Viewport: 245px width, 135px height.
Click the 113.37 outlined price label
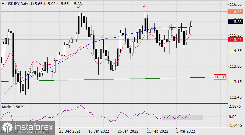pyautogui.click(x=220, y=77)
